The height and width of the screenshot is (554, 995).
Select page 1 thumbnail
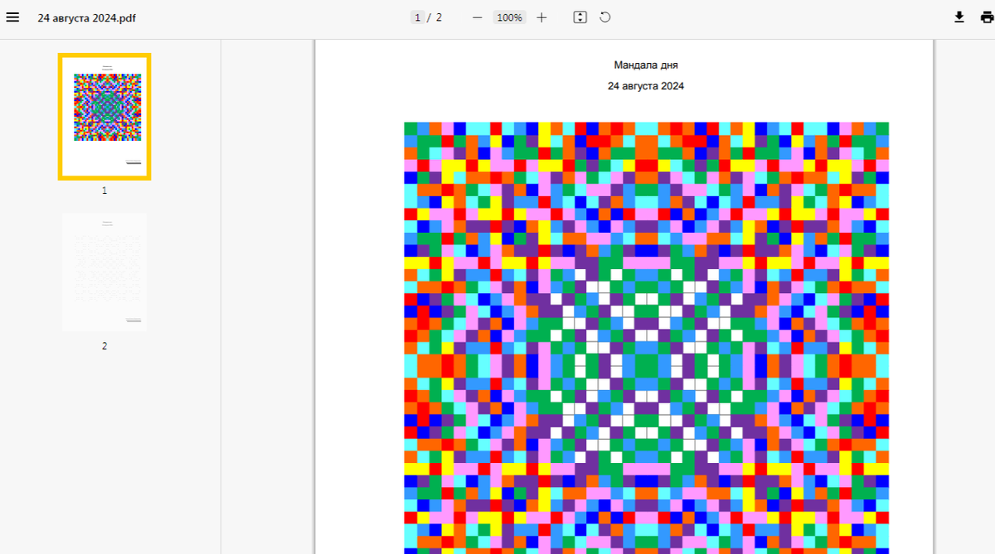[104, 116]
